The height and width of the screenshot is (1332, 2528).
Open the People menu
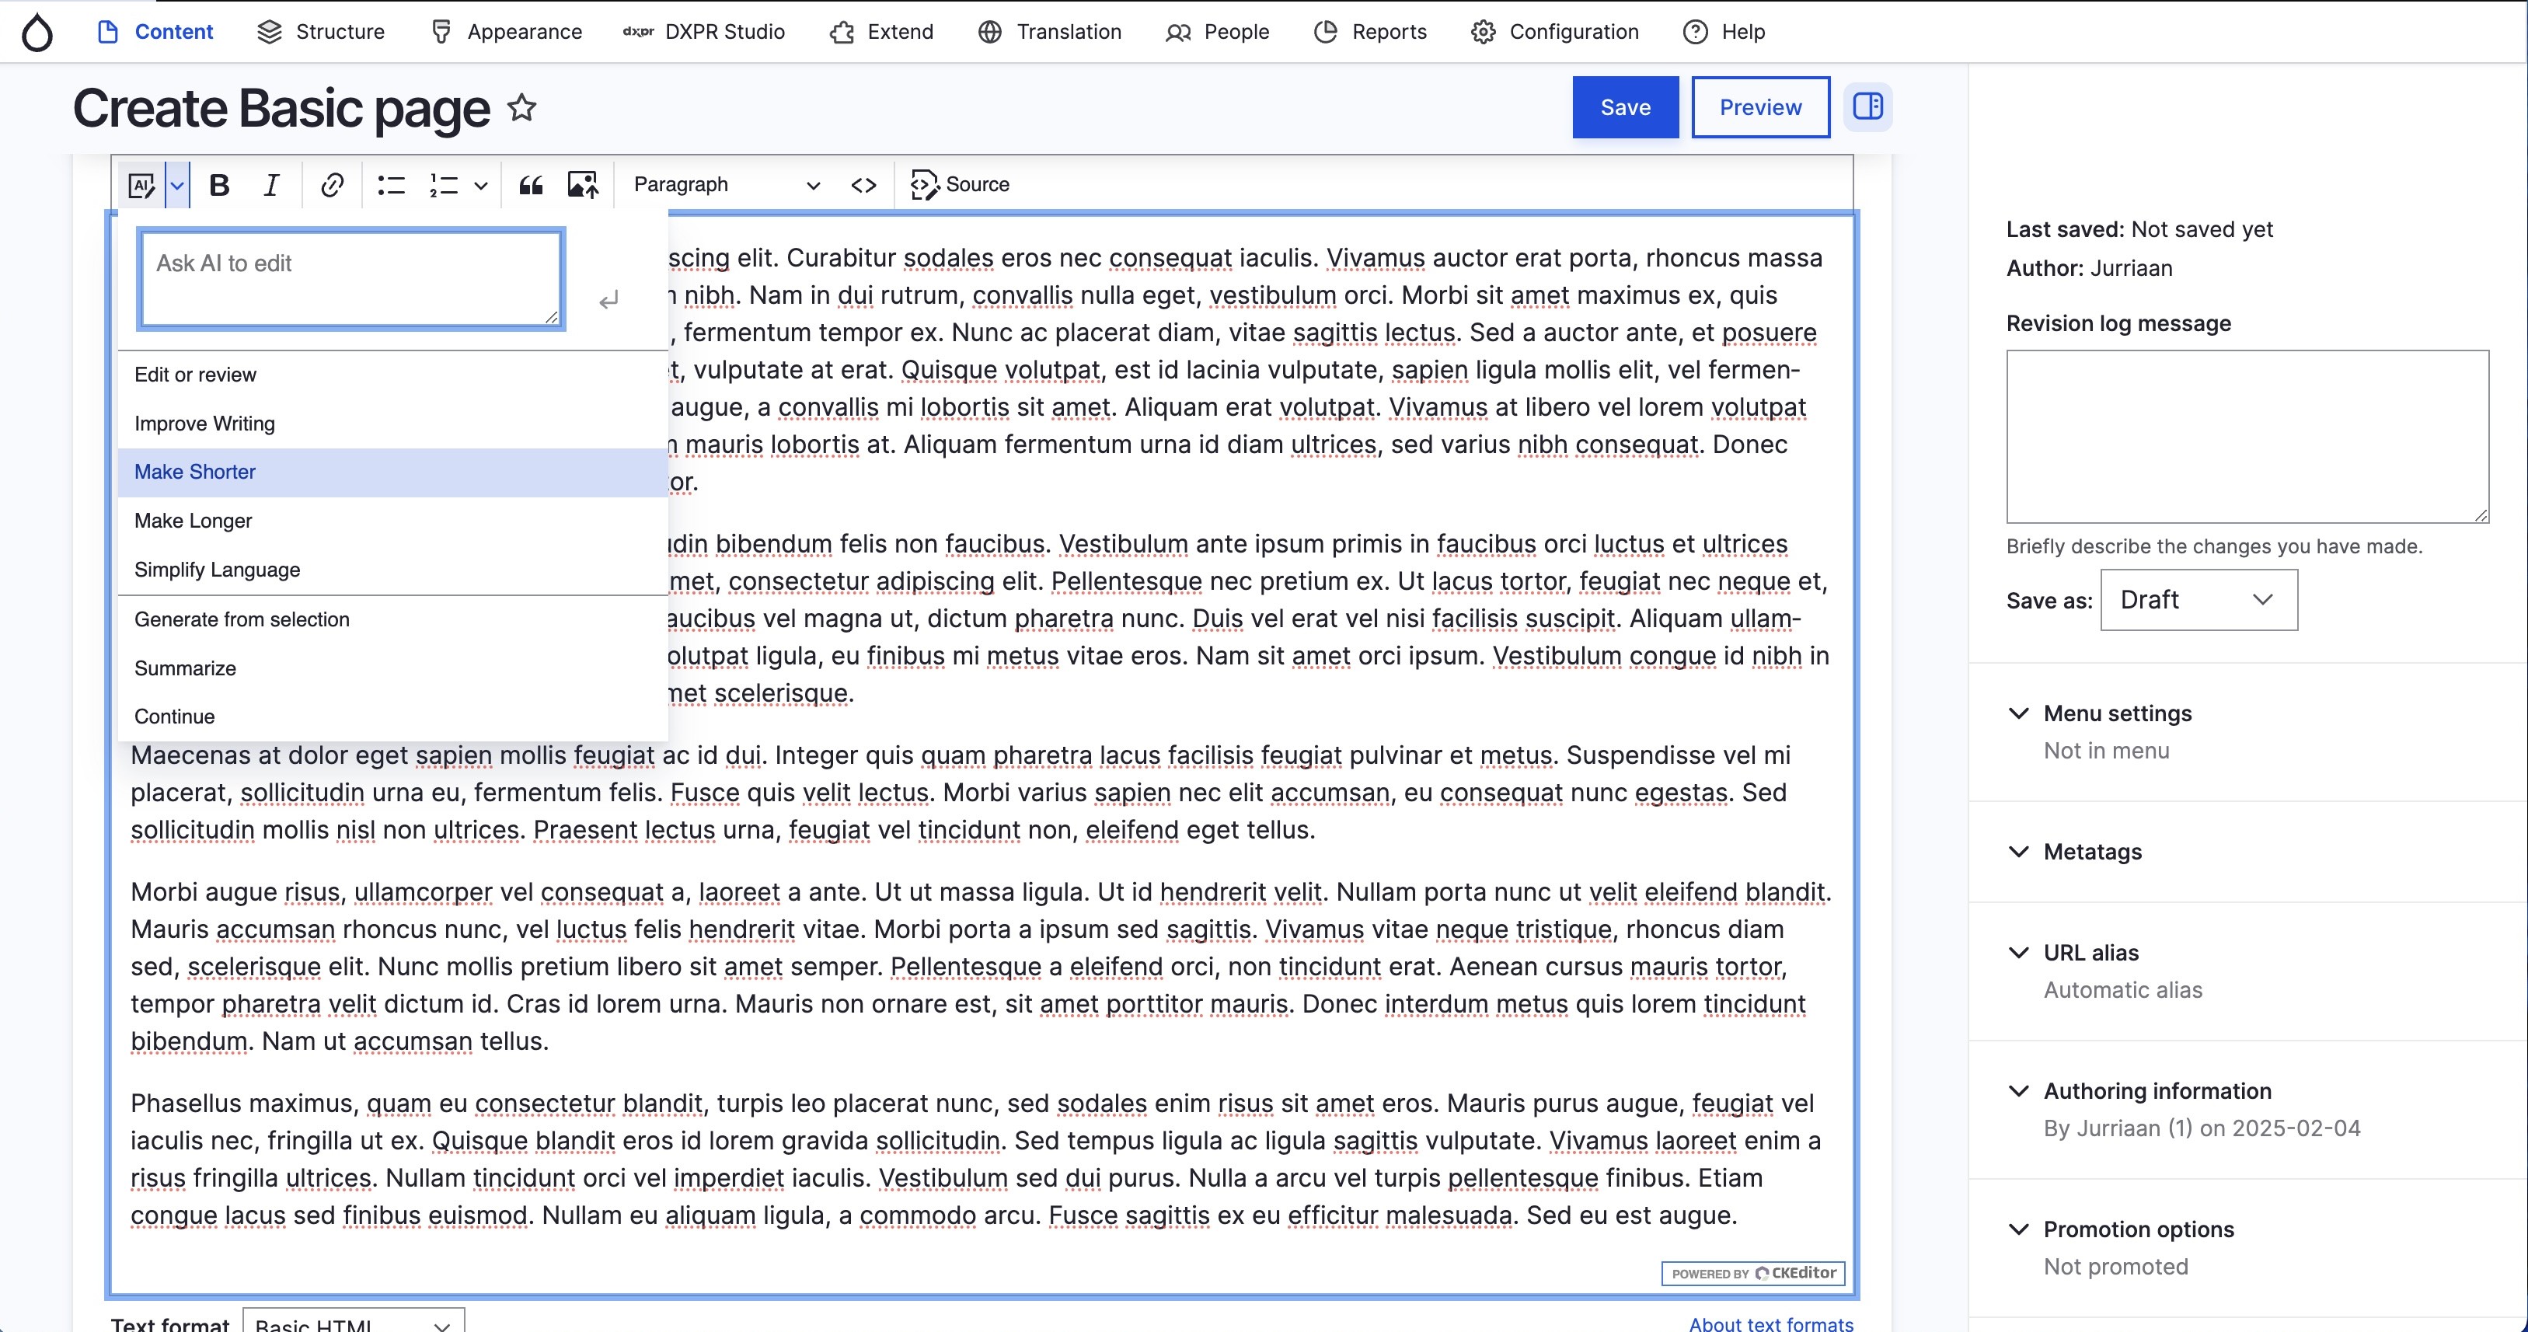coord(1218,31)
